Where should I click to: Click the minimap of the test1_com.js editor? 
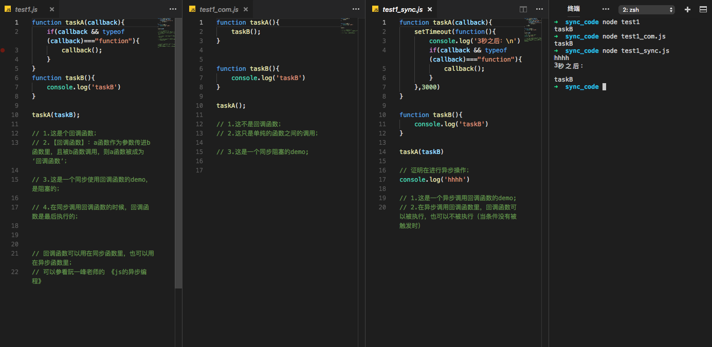[x=349, y=26]
